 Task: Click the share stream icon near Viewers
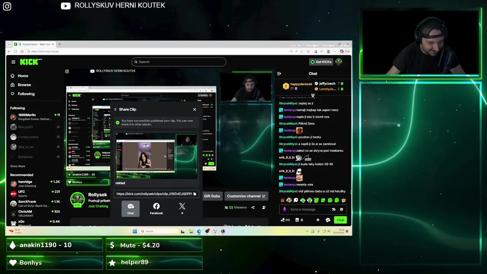[x=253, y=207]
